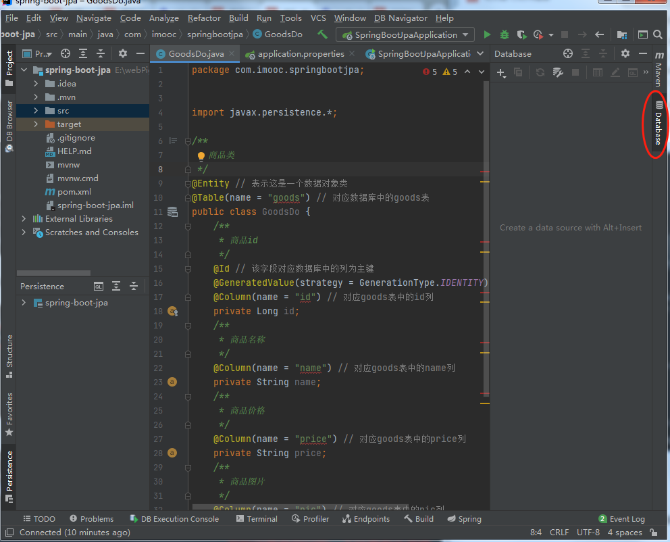Run SpringBootJpaApplication with the green play icon
The height and width of the screenshot is (542, 670).
point(487,34)
